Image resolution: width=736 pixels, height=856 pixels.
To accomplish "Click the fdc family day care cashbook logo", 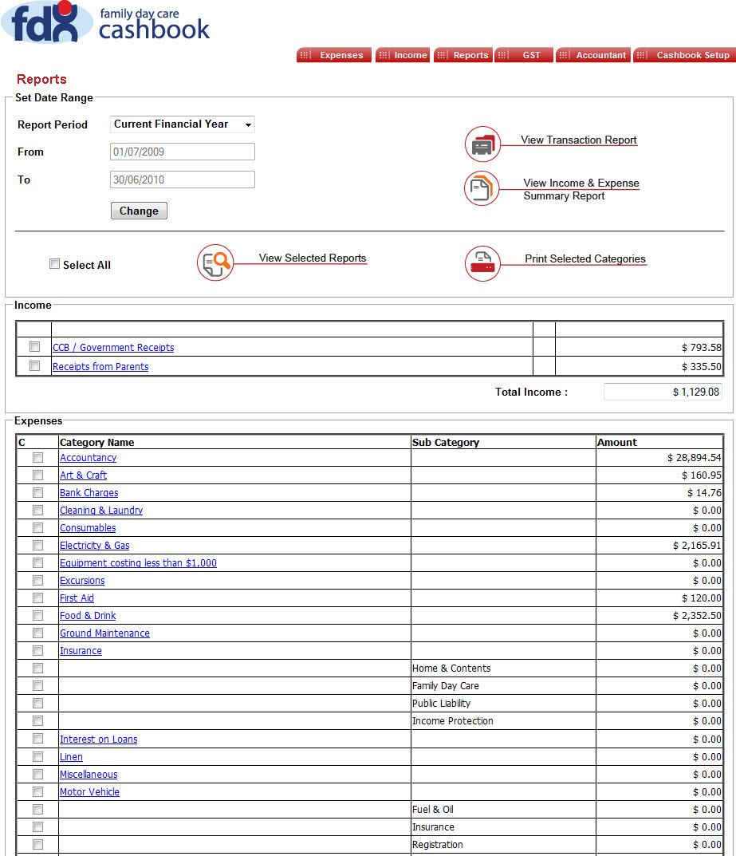I will coord(106,22).
